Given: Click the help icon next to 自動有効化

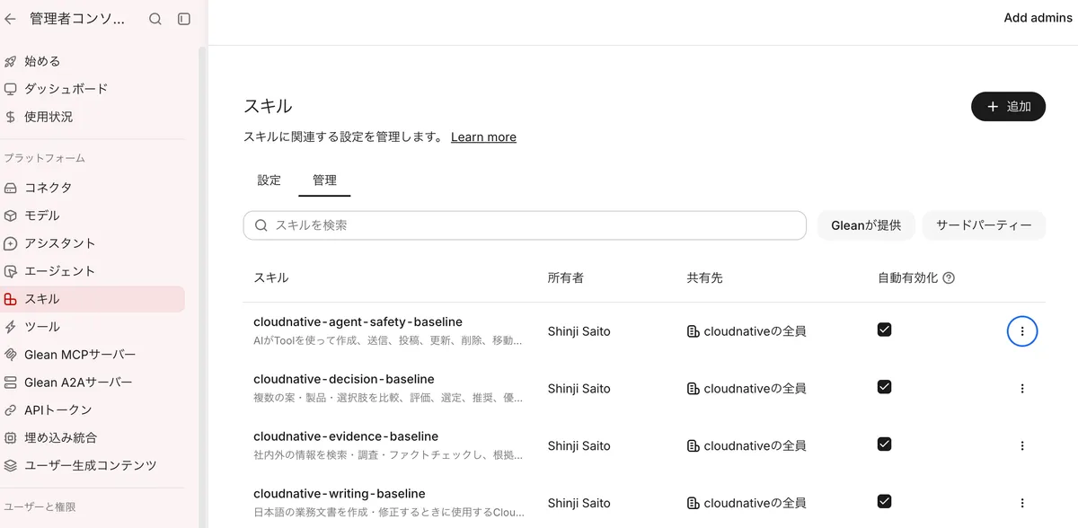Looking at the screenshot, I should point(949,278).
